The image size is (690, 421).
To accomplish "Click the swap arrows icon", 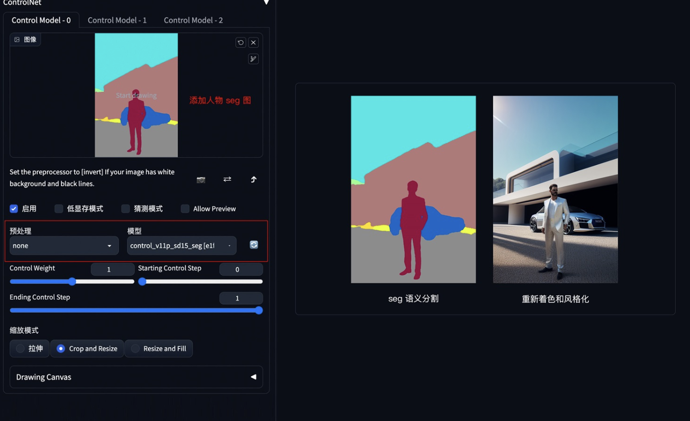I will point(227,179).
